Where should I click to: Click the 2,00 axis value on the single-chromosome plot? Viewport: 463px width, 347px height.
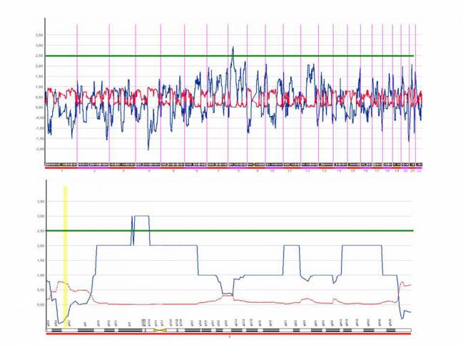point(41,246)
